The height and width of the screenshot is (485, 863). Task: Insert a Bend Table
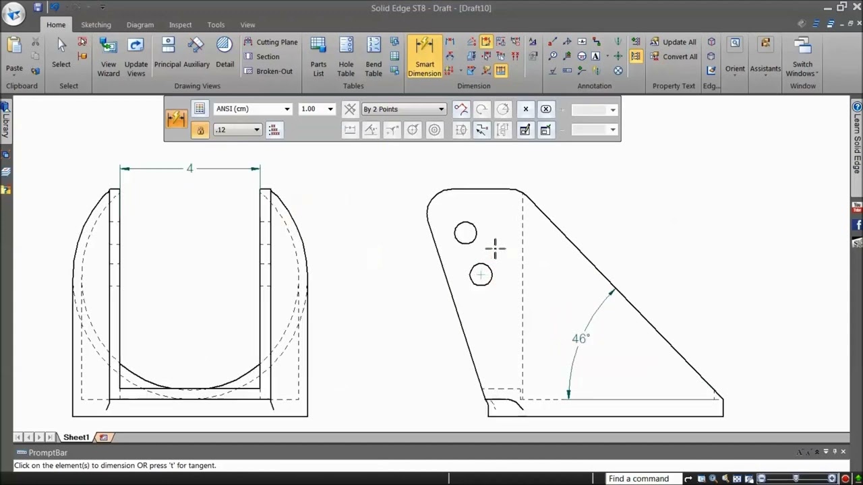click(374, 57)
